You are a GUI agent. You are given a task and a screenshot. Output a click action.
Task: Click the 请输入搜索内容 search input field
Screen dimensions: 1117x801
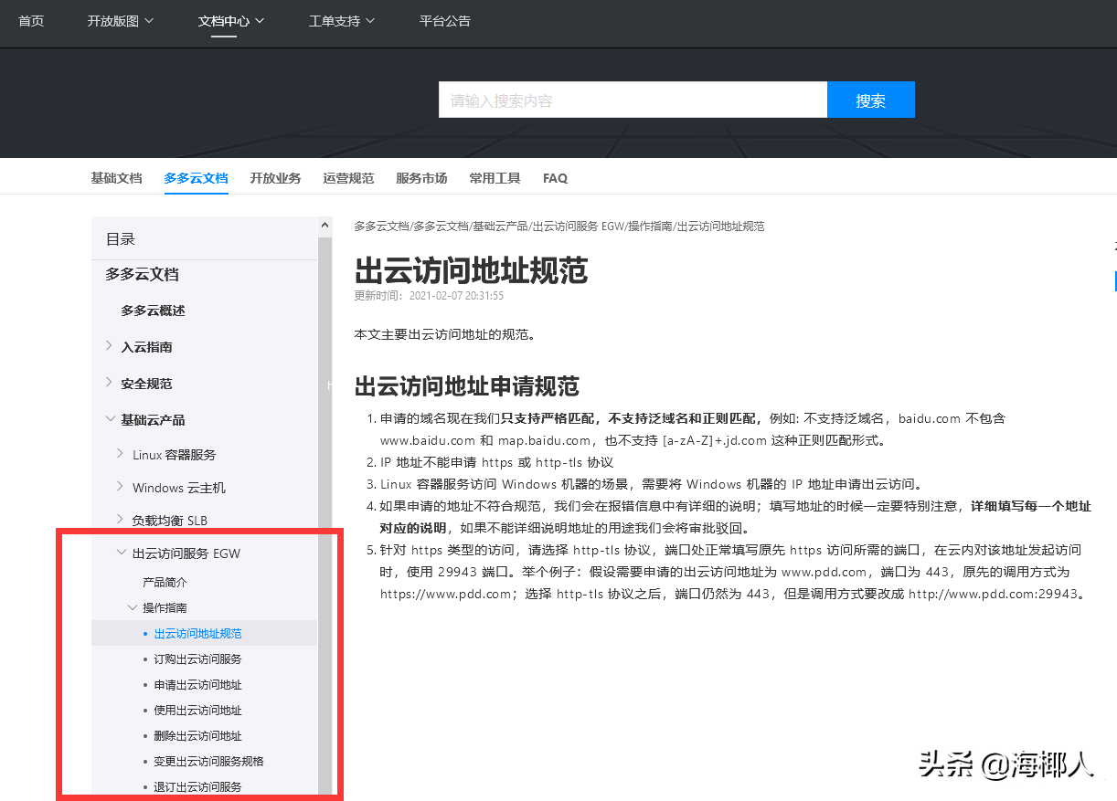(633, 100)
